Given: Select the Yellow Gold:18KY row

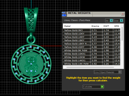Looking at the screenshot, I should [x=92, y=40].
